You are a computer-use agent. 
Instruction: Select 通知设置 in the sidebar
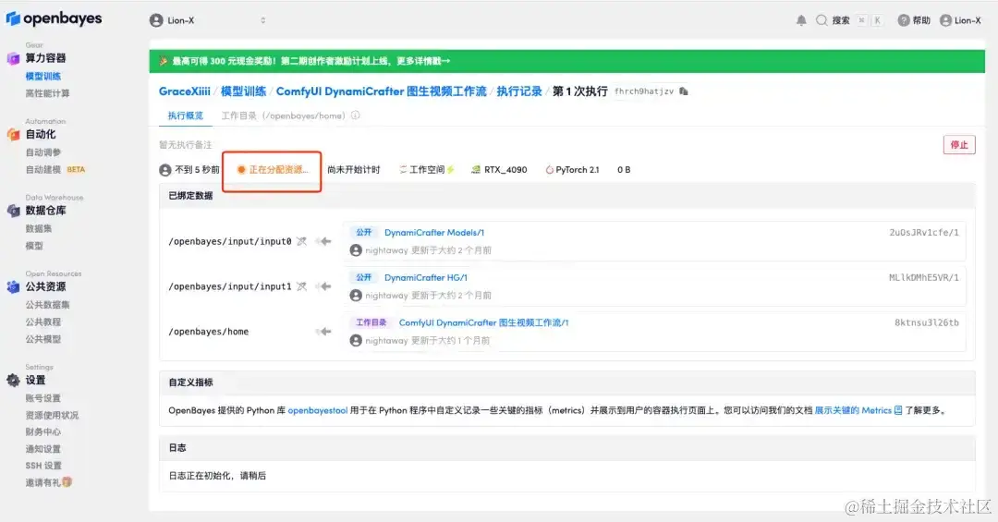point(43,449)
